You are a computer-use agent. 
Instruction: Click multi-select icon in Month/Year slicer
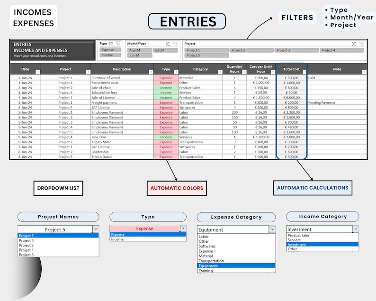[168, 44]
